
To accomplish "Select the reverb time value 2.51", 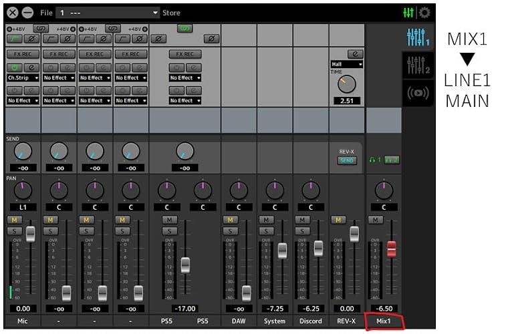I will pos(347,101).
